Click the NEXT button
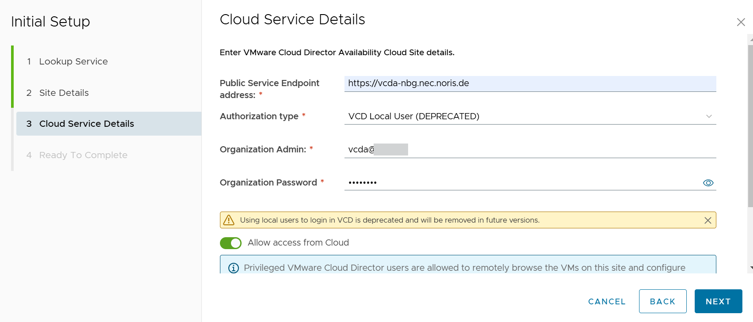Screen dimensions: 753x322 pos(718,301)
